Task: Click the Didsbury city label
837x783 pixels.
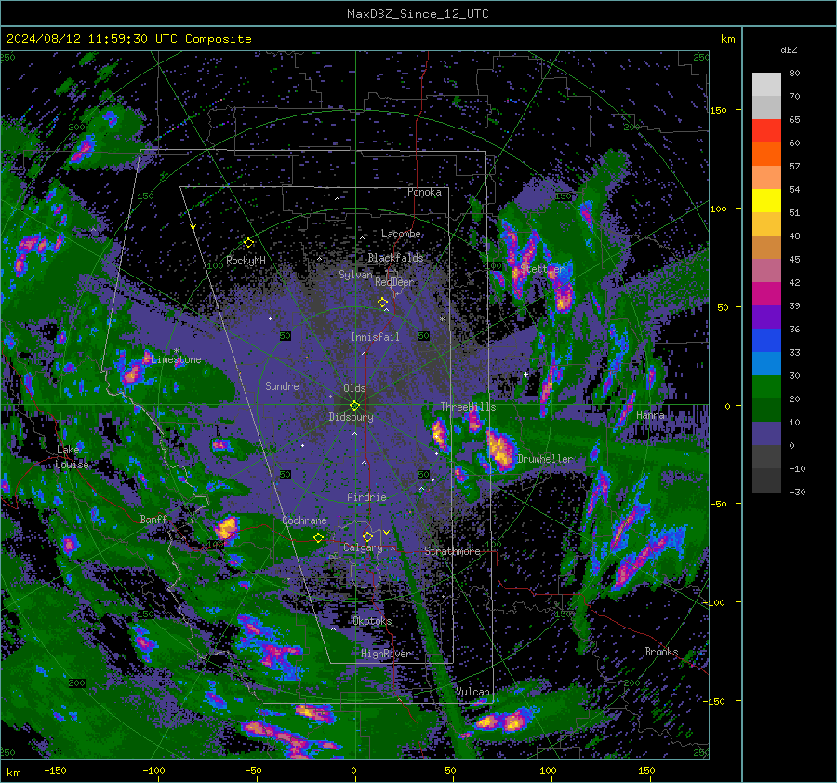Action: pos(351,417)
